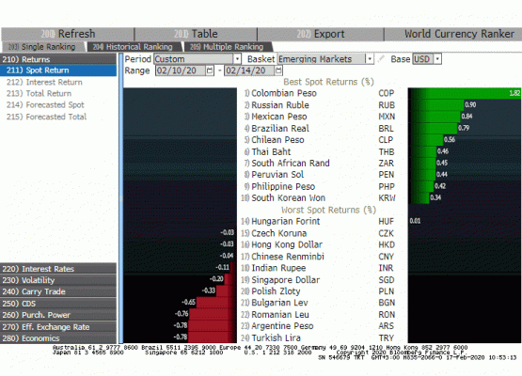The width and height of the screenshot is (522, 376).
Task: Expand the Interest Rates section
Action: click(58, 269)
